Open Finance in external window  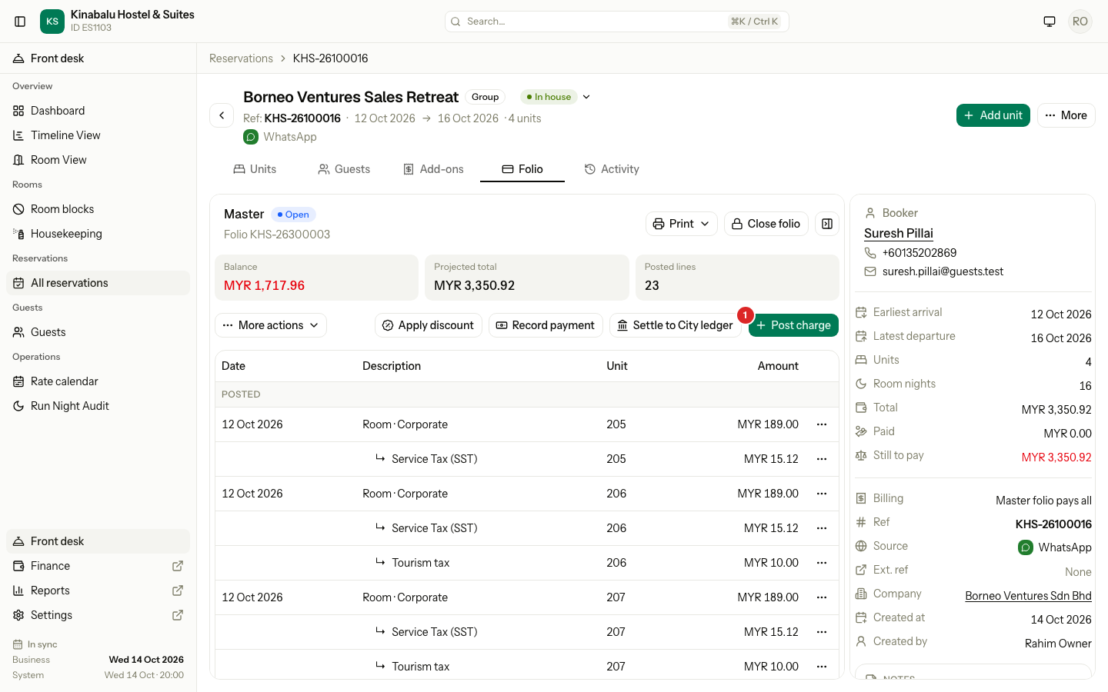point(178,566)
